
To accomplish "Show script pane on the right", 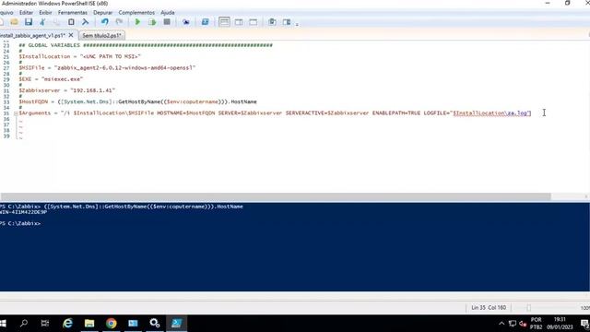I will [239, 22].
